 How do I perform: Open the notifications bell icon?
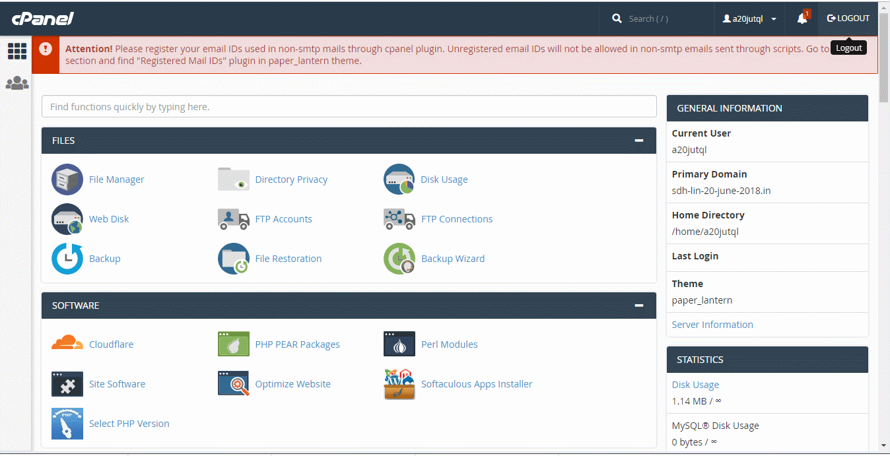point(802,18)
